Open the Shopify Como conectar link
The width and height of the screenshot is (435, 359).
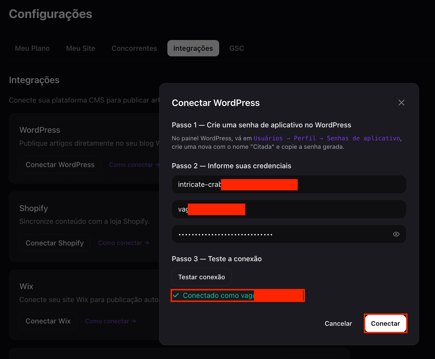pyautogui.click(x=124, y=243)
